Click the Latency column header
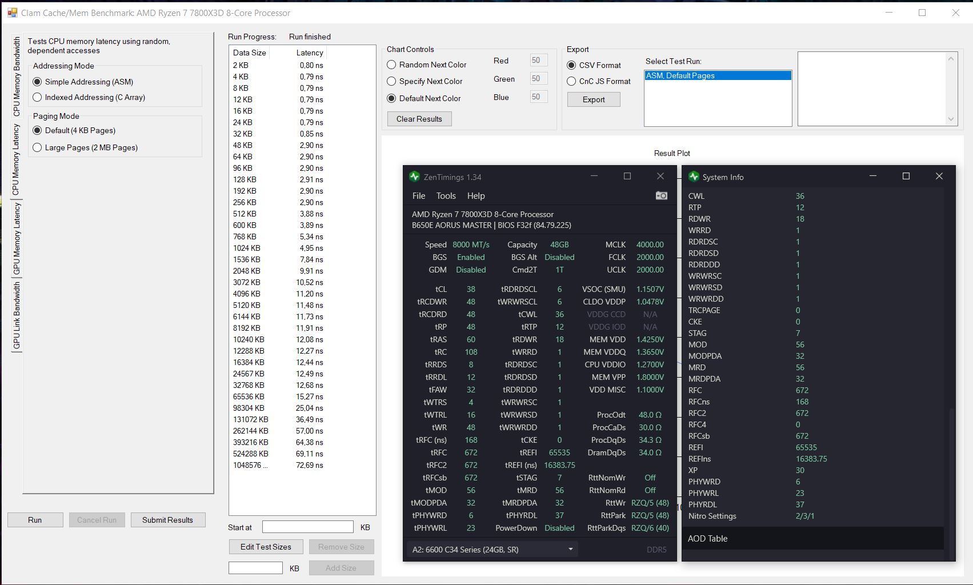973x585 pixels. click(310, 53)
